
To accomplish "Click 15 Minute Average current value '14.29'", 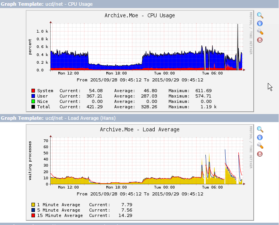I will pos(125,215).
